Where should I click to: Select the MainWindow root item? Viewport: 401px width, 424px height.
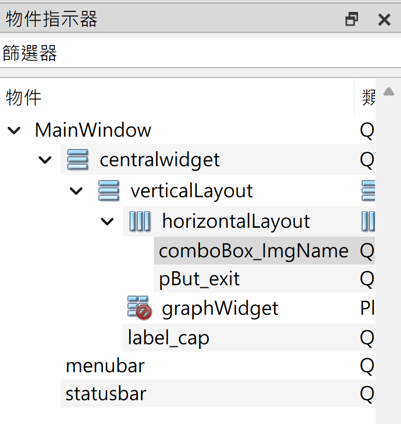[93, 129]
